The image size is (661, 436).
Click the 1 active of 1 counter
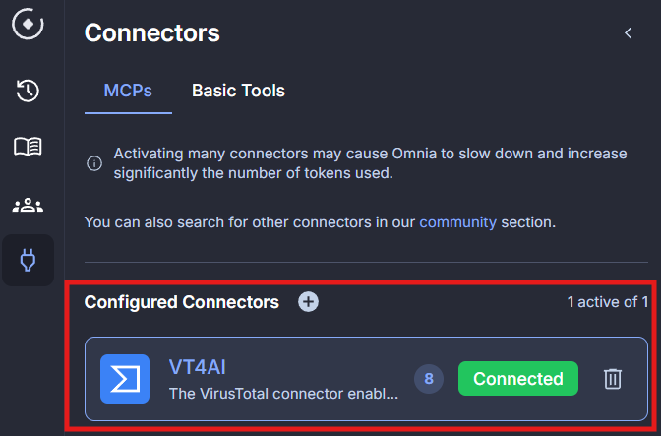(607, 302)
